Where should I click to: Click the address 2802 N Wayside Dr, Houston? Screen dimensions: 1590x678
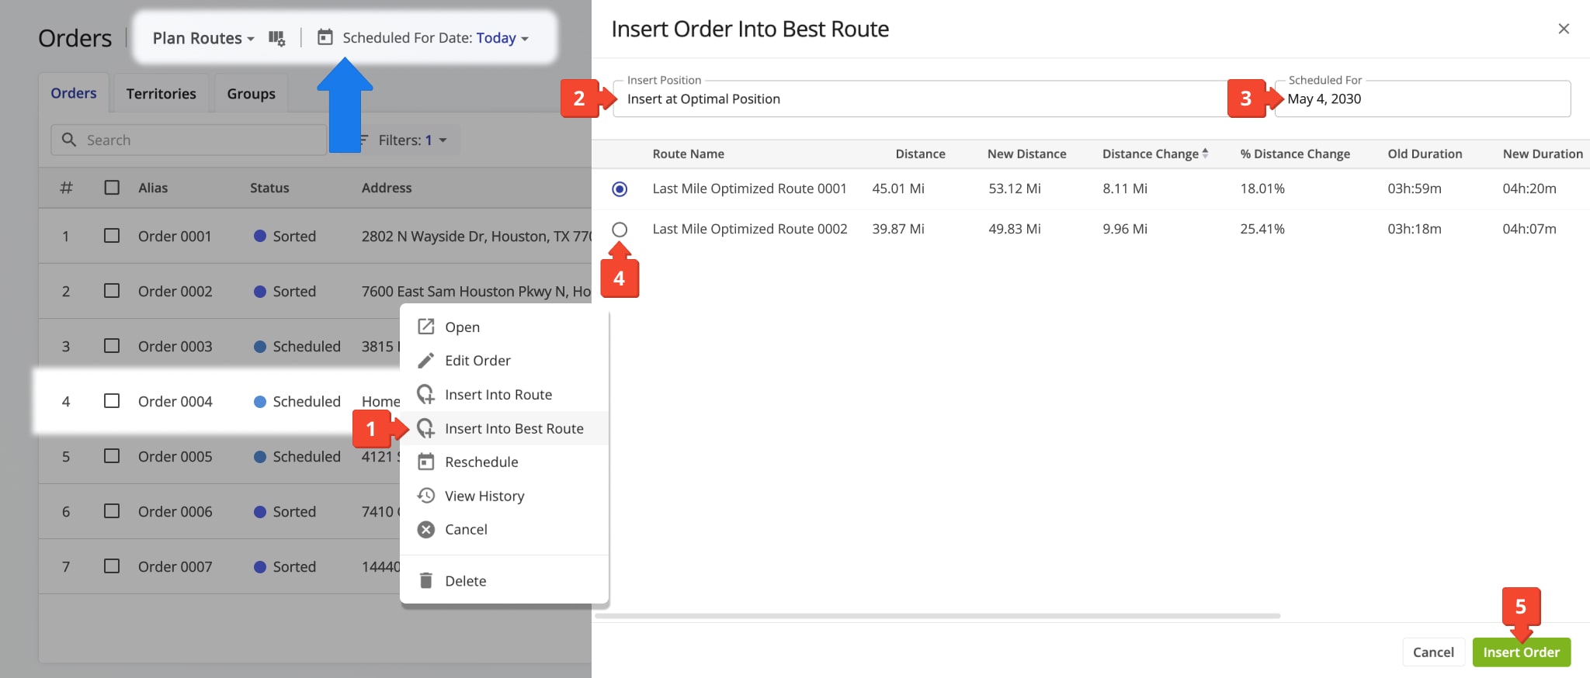[x=476, y=236]
